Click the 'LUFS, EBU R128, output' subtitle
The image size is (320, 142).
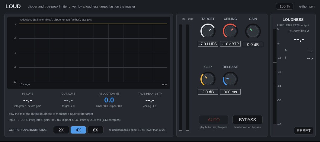[293, 25]
